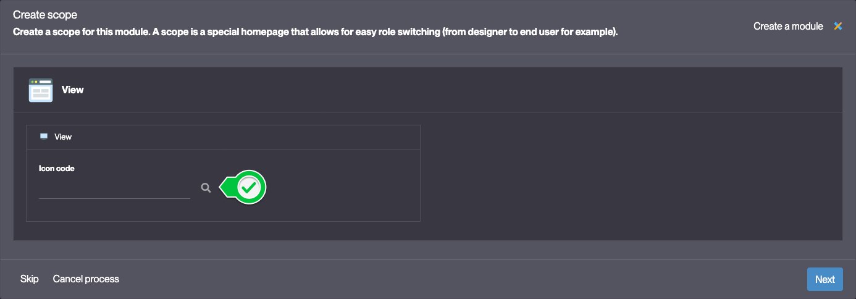The image size is (856, 299).
Task: Click the magnifier icon beside Icon code
Action: pos(206,188)
